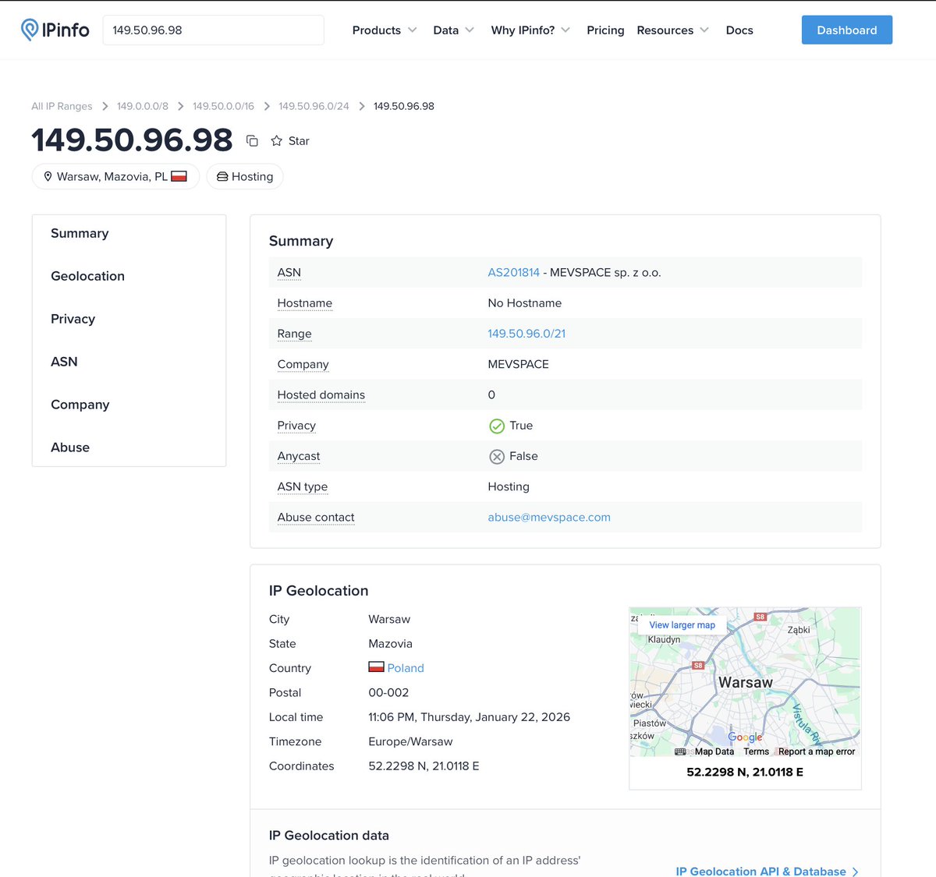936x877 pixels.
Task: Jump to the Company section in sidebar
Action: [80, 405]
